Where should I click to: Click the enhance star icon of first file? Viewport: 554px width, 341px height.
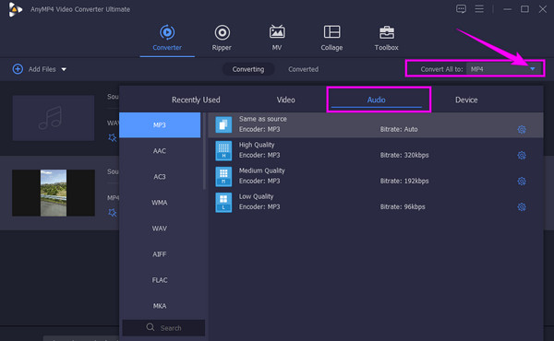click(x=113, y=137)
